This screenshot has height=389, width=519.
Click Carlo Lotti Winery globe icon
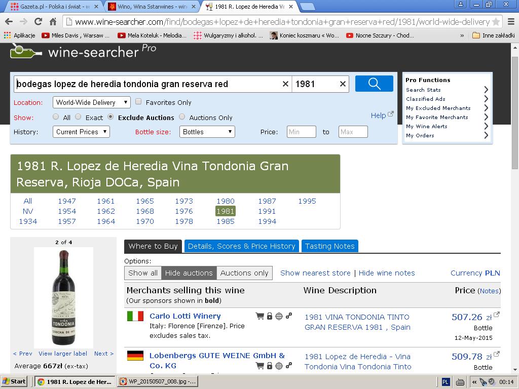(279, 316)
